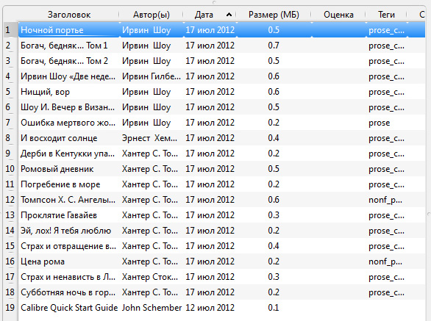Click the Оценка column header
Image resolution: width=431 pixels, height=321 pixels.
(x=338, y=15)
